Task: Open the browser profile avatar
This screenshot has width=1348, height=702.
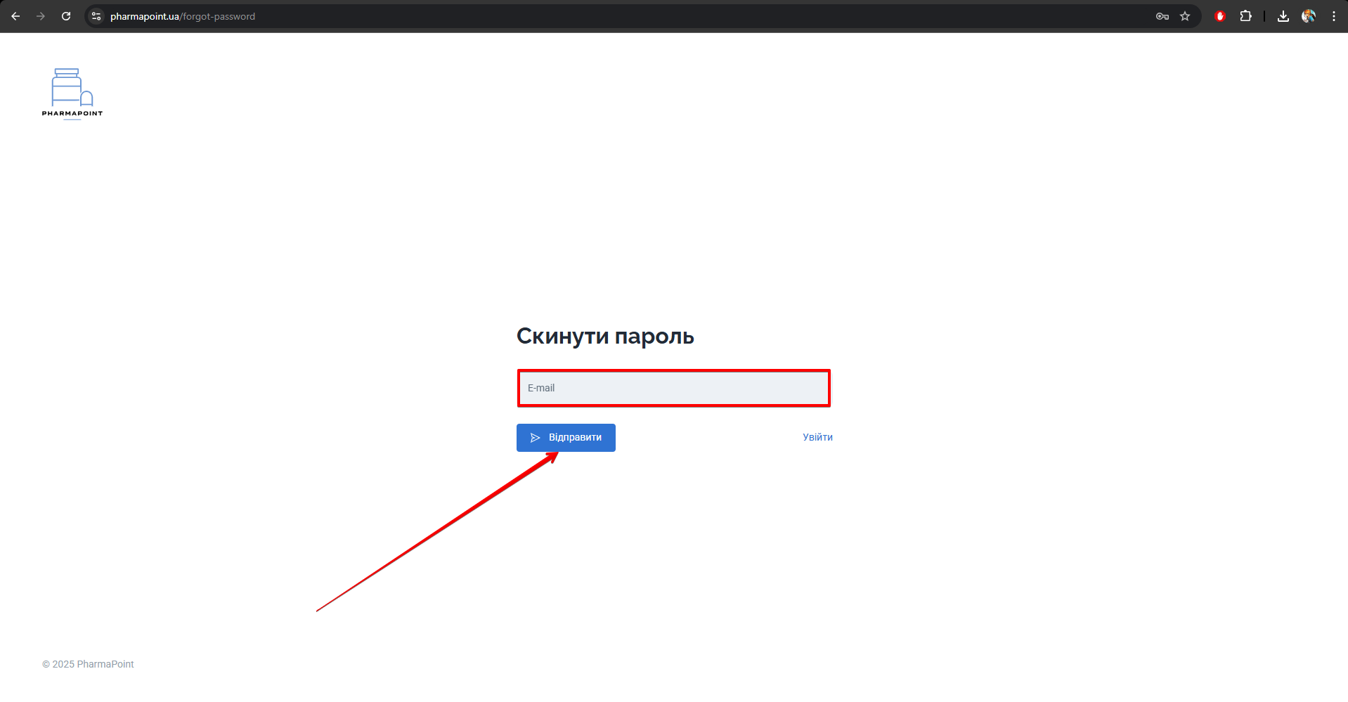Action: click(1308, 16)
